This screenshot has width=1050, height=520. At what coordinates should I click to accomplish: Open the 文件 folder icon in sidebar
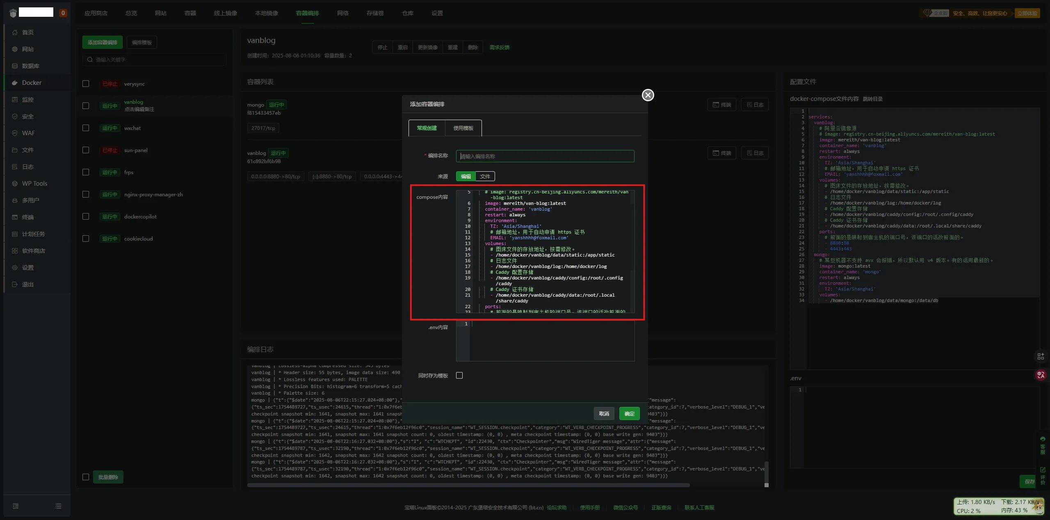coord(15,150)
